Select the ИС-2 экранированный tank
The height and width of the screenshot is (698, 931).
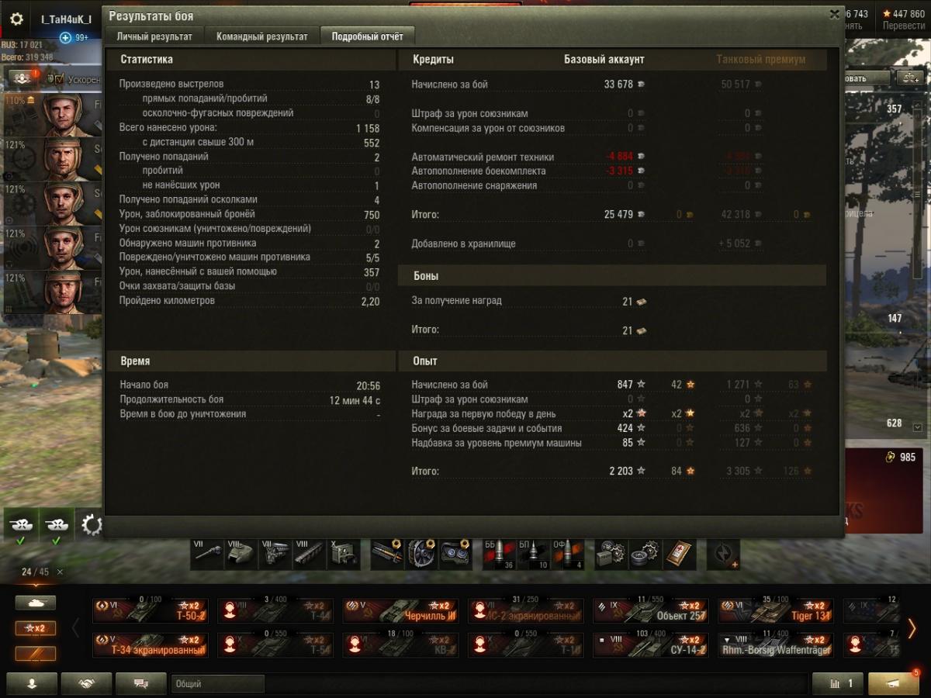pos(525,610)
